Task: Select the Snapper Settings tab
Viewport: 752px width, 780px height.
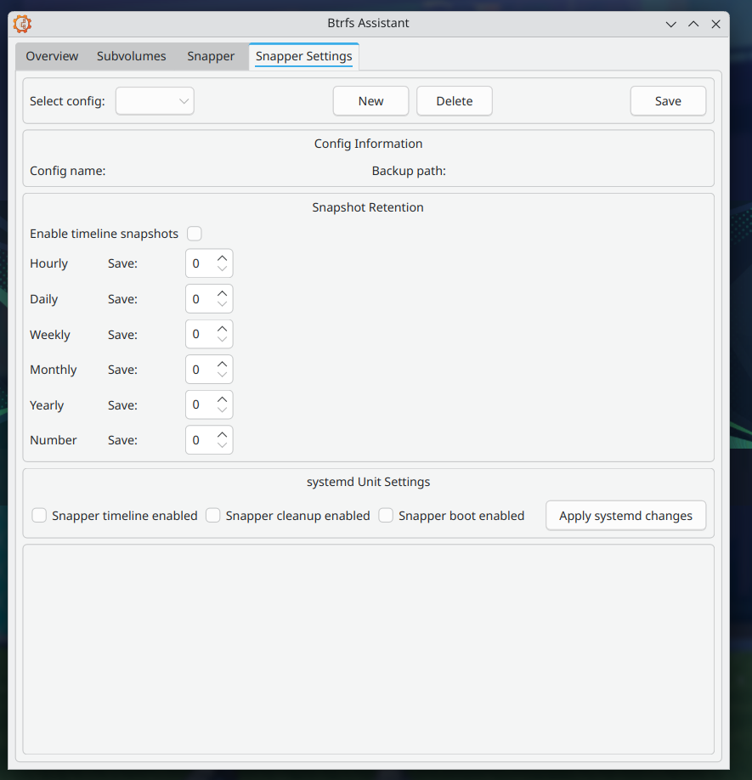Action: pos(304,56)
